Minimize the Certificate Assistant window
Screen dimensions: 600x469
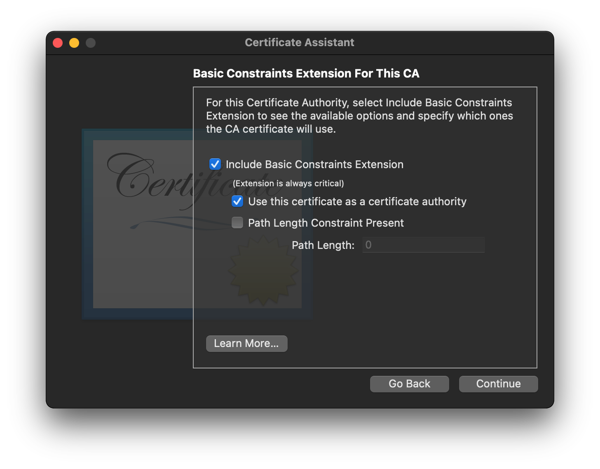click(74, 43)
